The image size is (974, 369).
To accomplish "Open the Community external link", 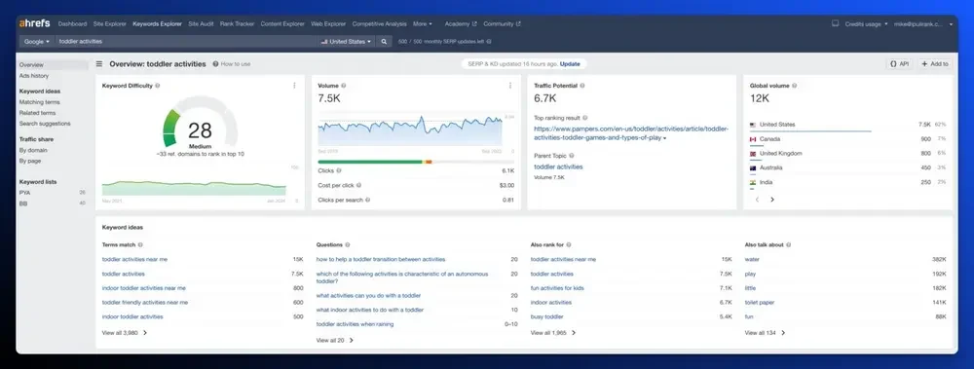I will pyautogui.click(x=502, y=23).
